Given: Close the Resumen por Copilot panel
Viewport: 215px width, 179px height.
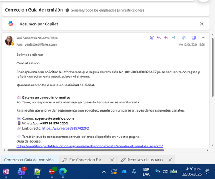Looking at the screenshot, I should [x=202, y=24].
